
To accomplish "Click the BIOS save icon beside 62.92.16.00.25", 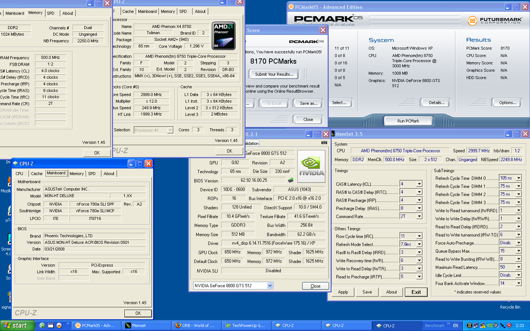I will (x=291, y=180).
